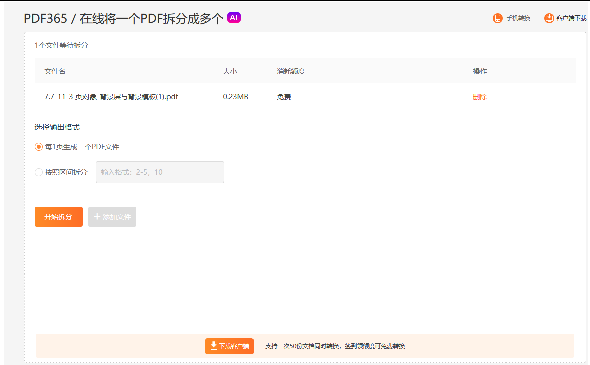The image size is (590, 365).
Task: Click the 操作 column header
Action: pos(480,71)
